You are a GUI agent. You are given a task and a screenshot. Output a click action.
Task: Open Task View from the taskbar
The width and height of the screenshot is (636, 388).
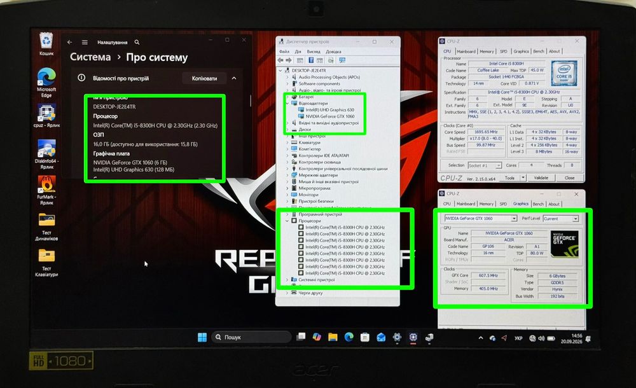coord(301,337)
